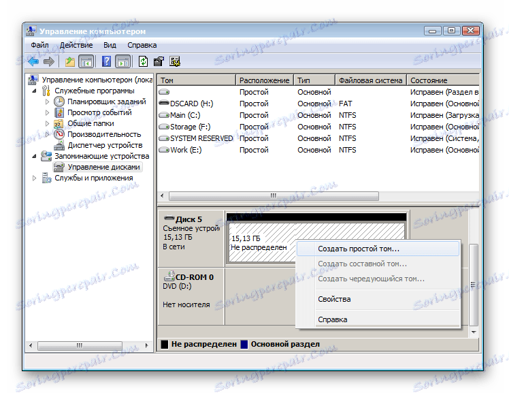Viewport: 509px width, 393px height.
Task: Click the Службы и приложения icon
Action: (x=47, y=178)
